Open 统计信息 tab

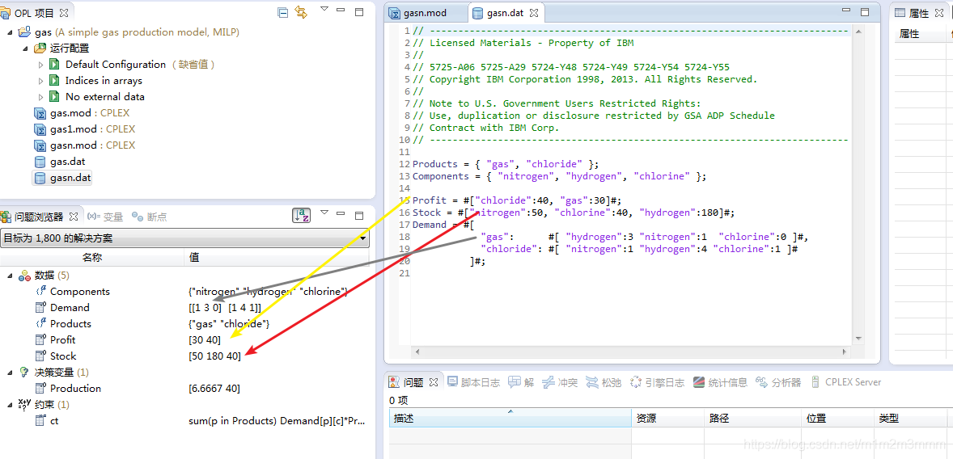click(720, 382)
